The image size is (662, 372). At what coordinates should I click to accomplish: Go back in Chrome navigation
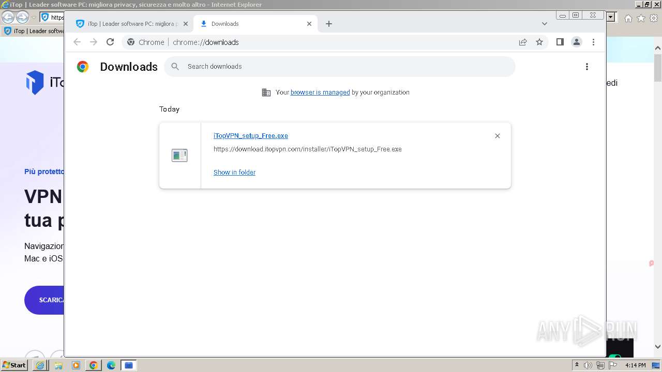tap(77, 42)
